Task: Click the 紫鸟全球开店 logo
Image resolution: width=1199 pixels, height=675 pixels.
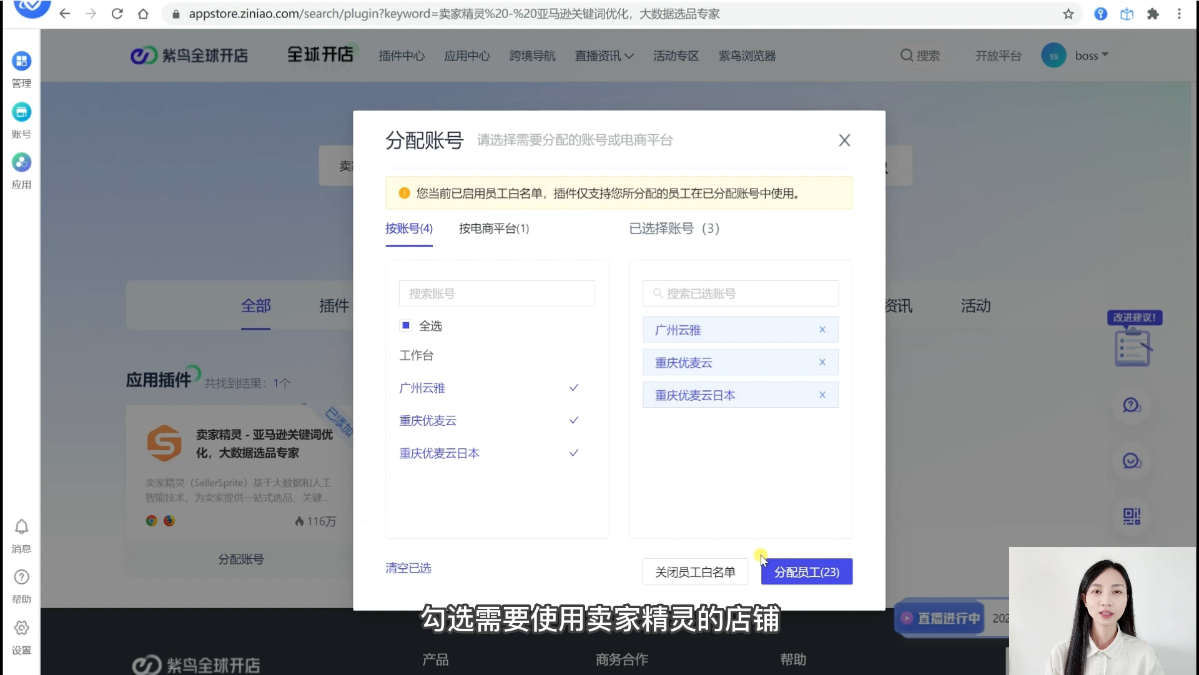Action: 189,56
